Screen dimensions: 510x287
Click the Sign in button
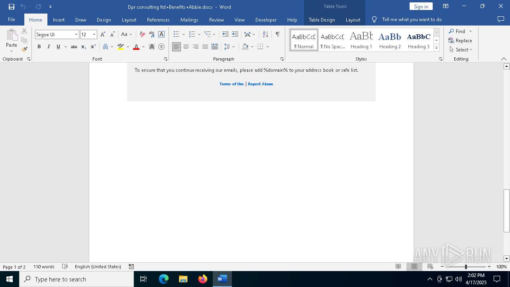[421, 6]
